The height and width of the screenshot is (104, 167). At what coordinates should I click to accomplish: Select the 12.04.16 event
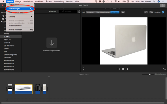click(7, 40)
